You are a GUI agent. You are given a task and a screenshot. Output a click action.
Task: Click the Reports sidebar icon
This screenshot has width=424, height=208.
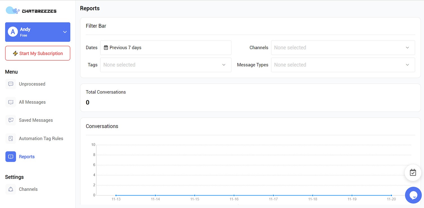pos(11,157)
